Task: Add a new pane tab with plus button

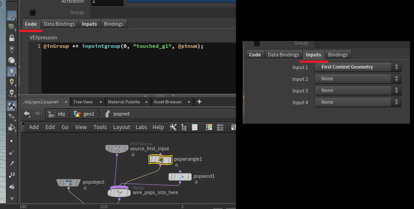Action: click(199, 102)
